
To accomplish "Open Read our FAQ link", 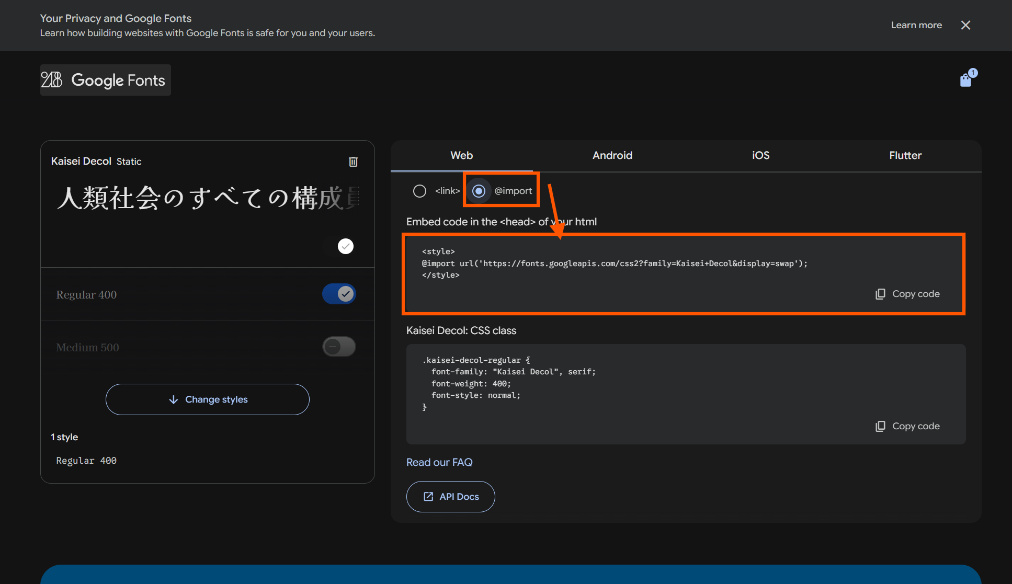I will click(x=439, y=462).
